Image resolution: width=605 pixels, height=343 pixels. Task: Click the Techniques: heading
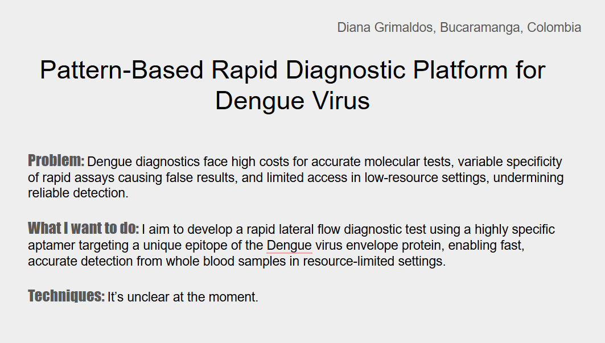66,296
